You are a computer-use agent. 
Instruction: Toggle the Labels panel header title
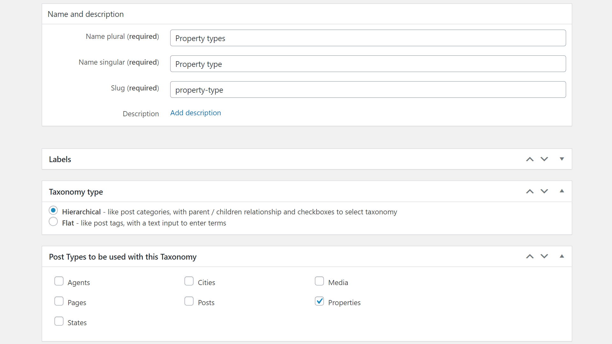click(x=60, y=159)
